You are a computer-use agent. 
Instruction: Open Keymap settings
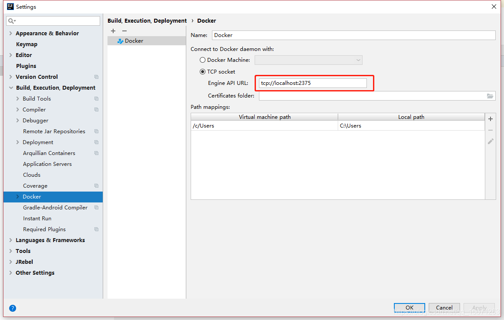27,44
